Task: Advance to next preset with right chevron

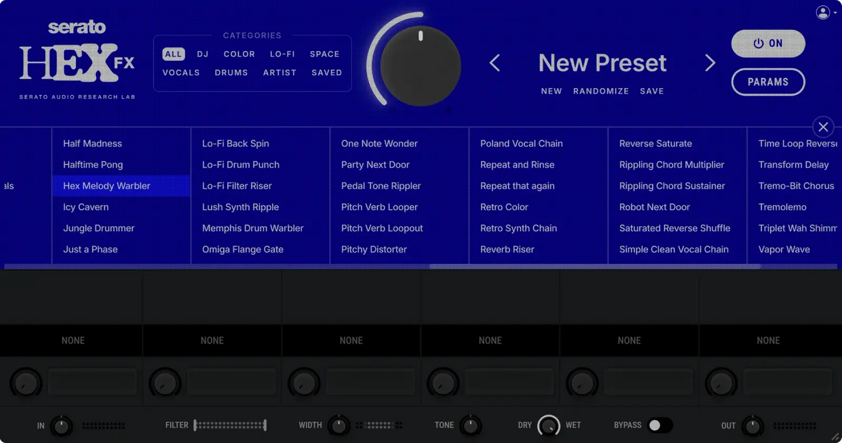Action: coord(710,63)
